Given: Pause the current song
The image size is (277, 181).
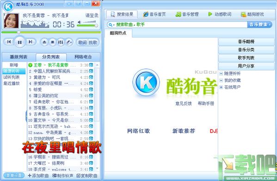Looking at the screenshot, I should (19, 42).
